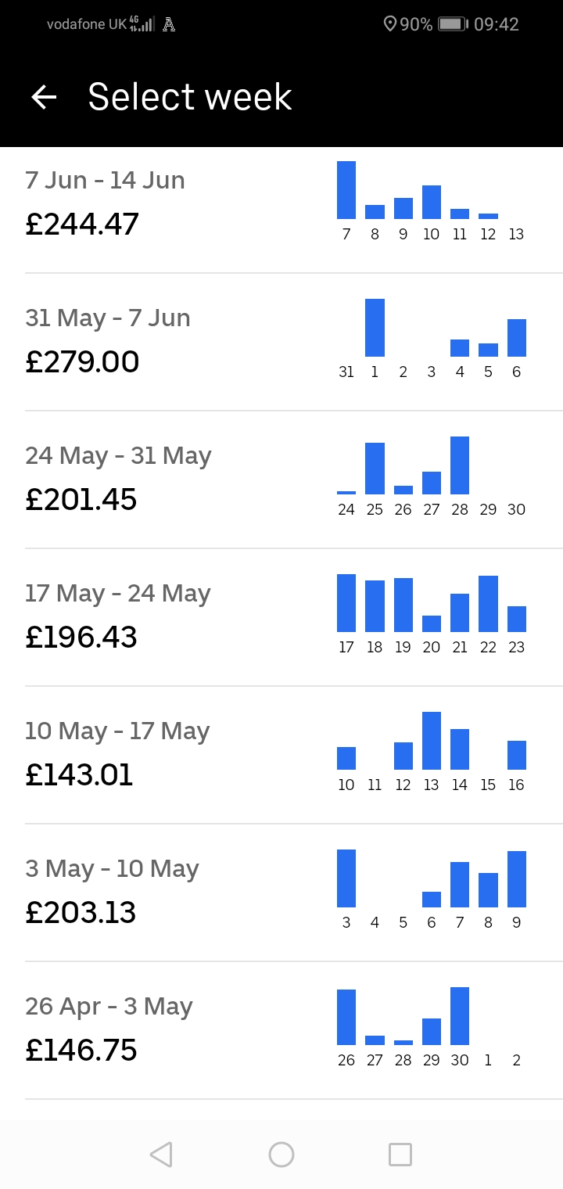Tap the bar above day 7 June
Screen dimensions: 563x1189
point(346,190)
